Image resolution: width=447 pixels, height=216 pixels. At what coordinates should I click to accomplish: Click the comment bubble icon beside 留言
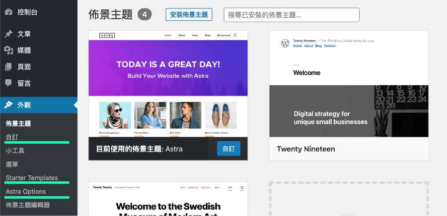(8, 83)
